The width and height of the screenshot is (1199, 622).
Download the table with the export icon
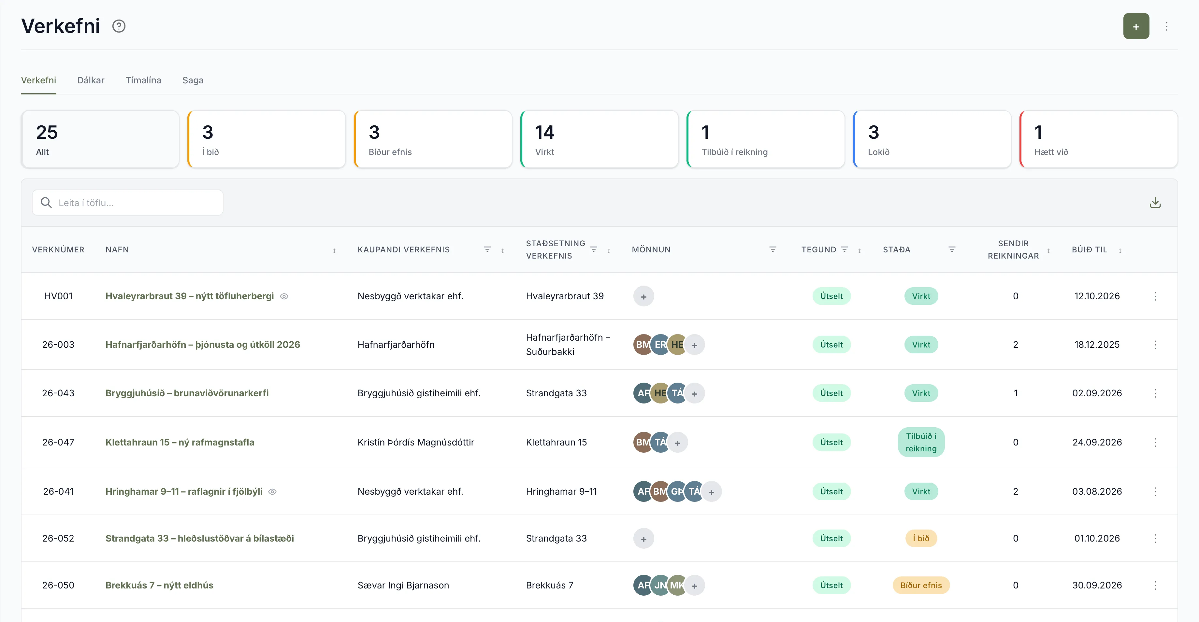[1155, 203]
